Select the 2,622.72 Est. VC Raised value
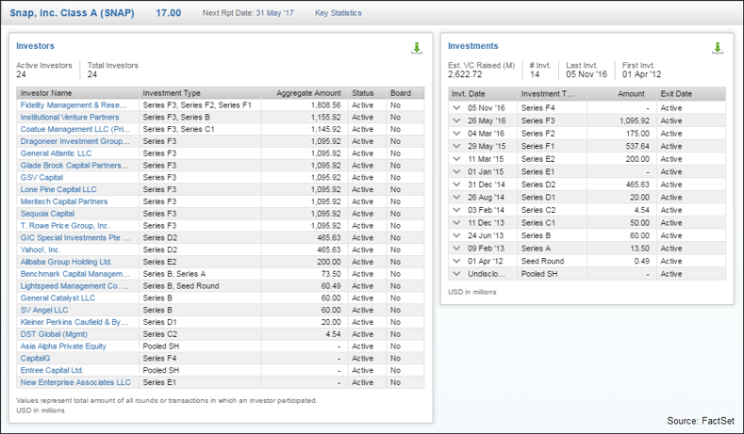The image size is (744, 434). click(465, 74)
